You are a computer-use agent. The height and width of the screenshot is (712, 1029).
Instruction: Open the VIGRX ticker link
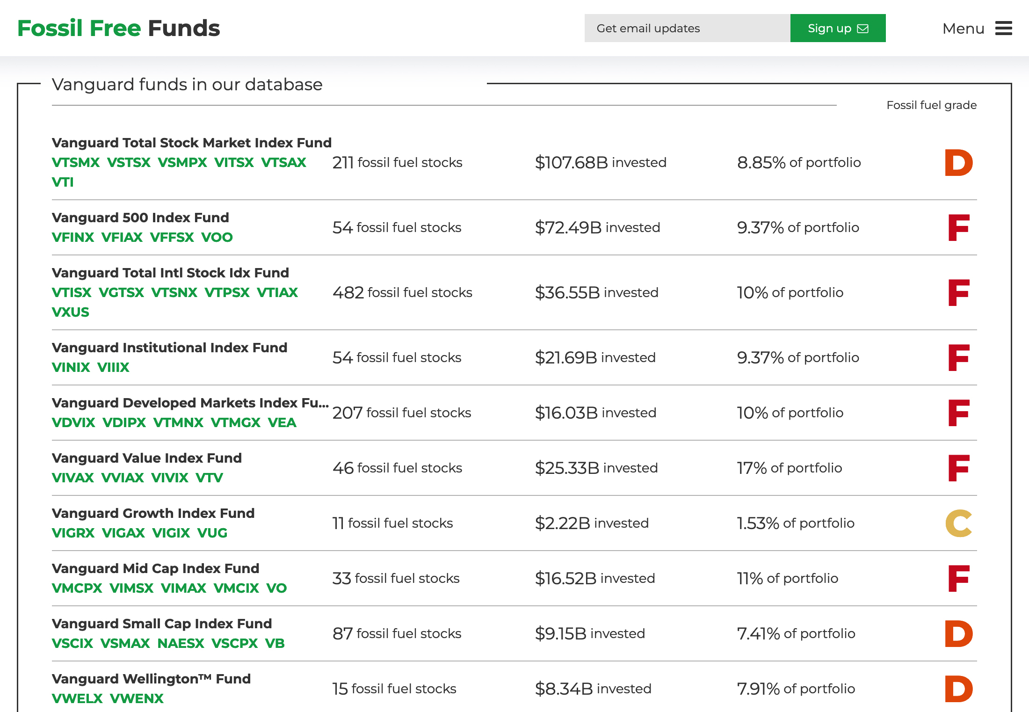[73, 533]
